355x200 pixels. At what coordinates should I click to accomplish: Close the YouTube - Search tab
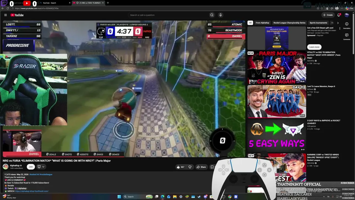click(69, 3)
